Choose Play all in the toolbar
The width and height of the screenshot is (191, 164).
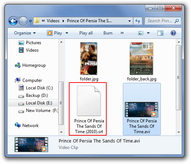pyautogui.click(x=86, y=33)
